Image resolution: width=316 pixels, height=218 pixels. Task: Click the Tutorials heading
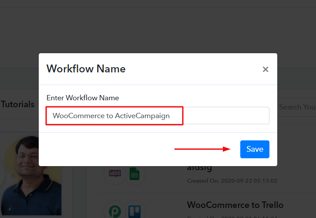coord(18,104)
